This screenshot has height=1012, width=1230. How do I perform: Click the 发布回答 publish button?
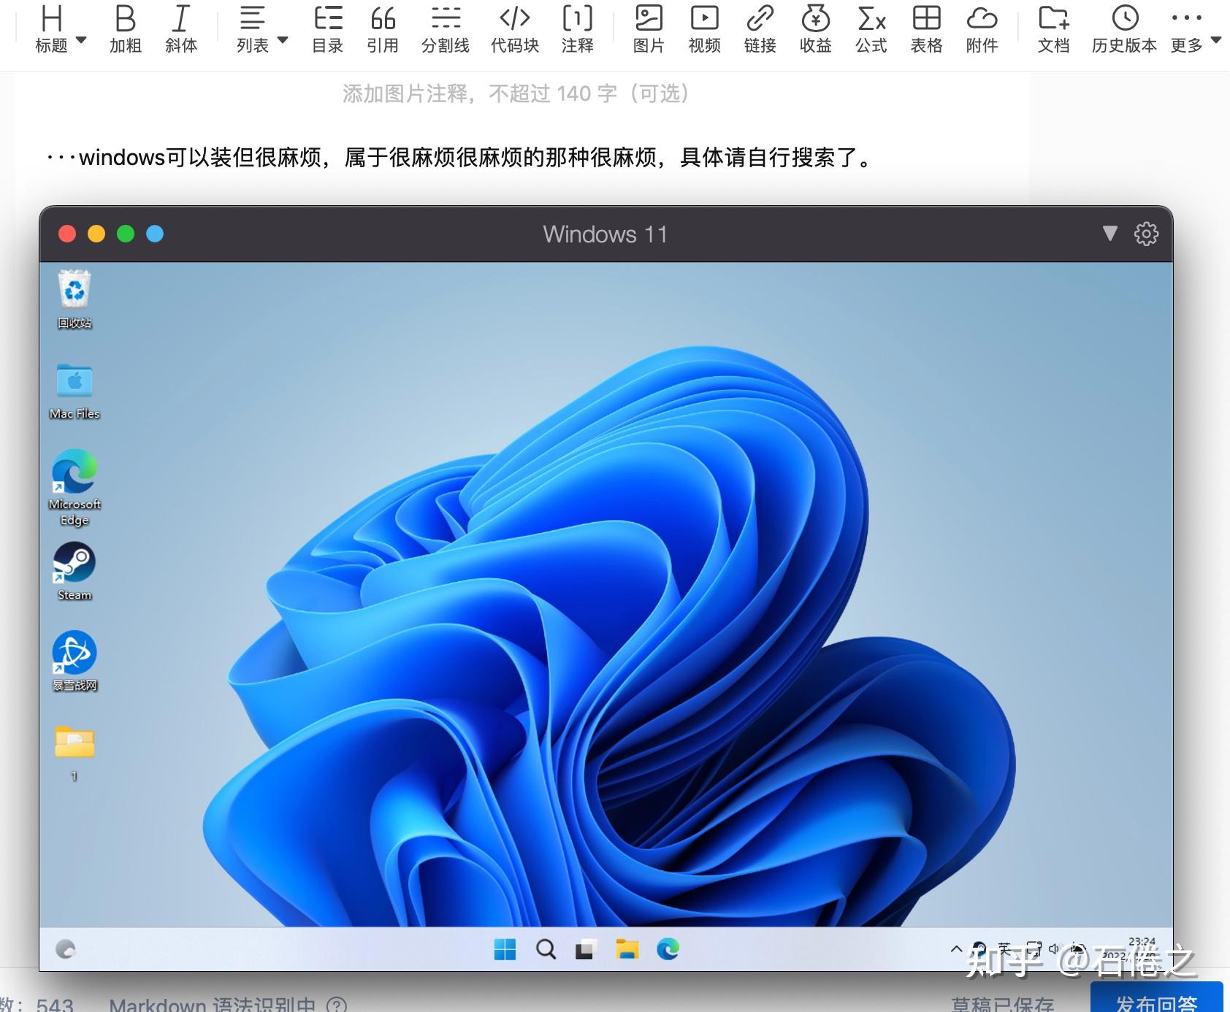[1157, 998]
